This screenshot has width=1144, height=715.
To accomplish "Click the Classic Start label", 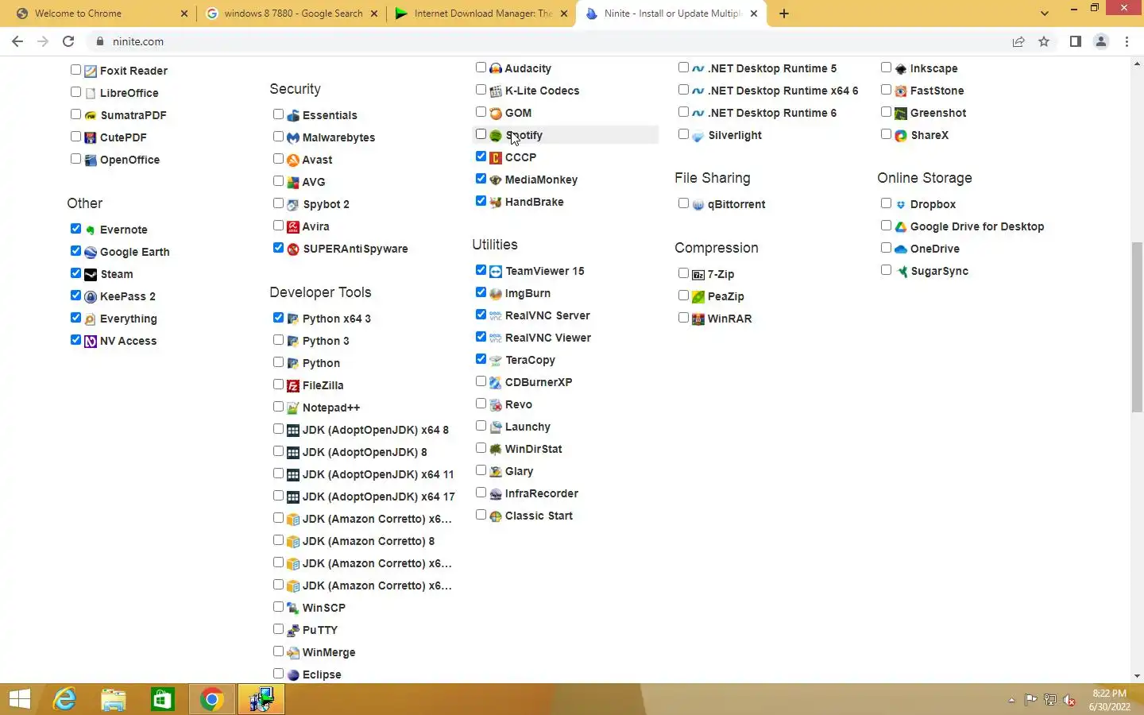I will coord(539,516).
